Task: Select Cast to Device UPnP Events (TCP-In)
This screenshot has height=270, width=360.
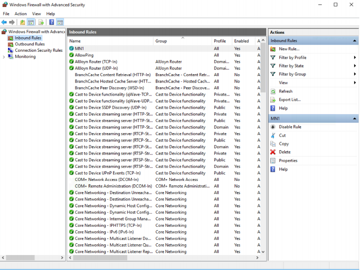Action: (164, 173)
